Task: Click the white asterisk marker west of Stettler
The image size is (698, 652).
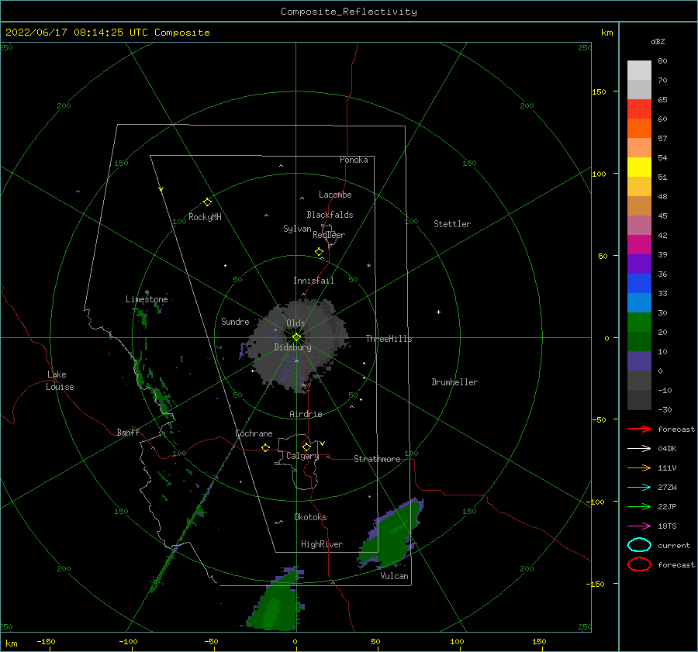Action: pos(368,266)
